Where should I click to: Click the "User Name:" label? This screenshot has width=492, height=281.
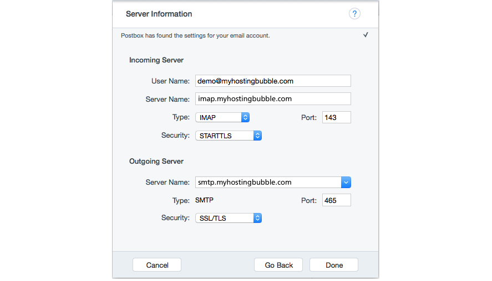pos(170,81)
